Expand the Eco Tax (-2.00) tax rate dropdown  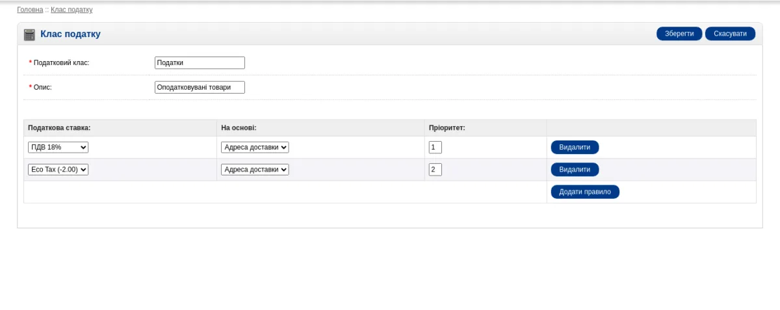pos(58,170)
